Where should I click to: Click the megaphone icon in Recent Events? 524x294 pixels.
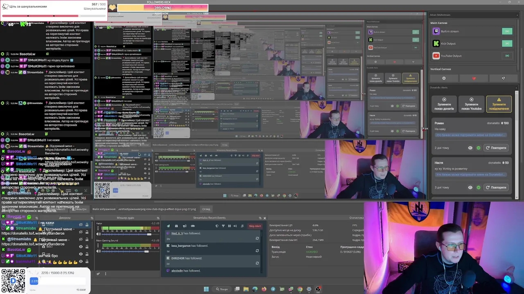pyautogui.click(x=185, y=226)
